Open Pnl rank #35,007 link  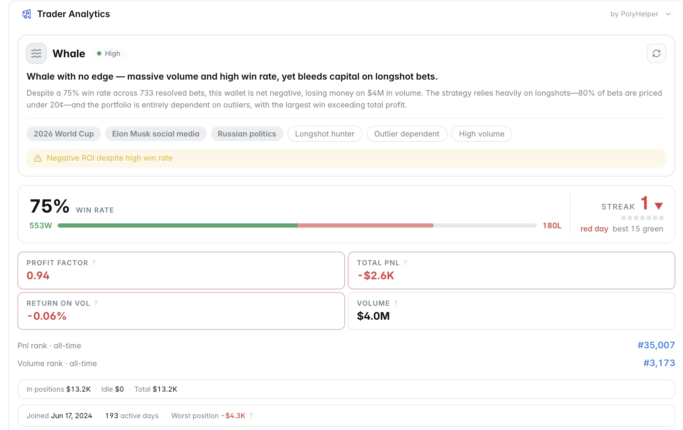[x=656, y=346]
